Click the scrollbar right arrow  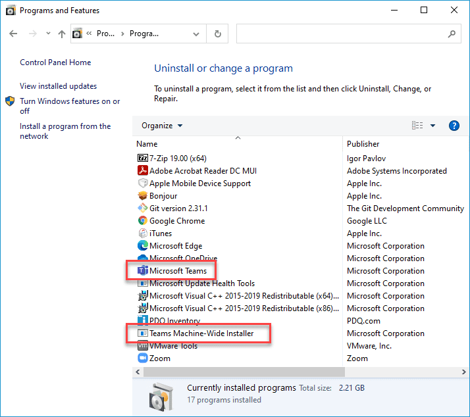click(463, 372)
